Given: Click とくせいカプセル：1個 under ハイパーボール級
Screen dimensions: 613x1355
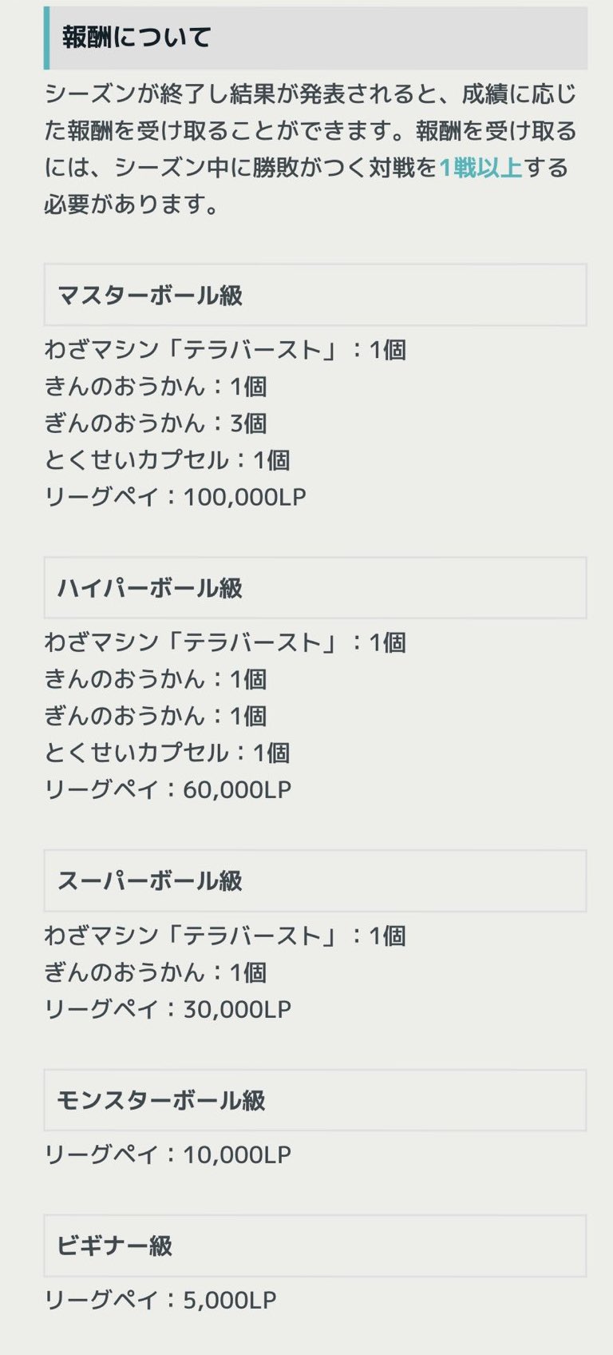Looking at the screenshot, I should 167,753.
